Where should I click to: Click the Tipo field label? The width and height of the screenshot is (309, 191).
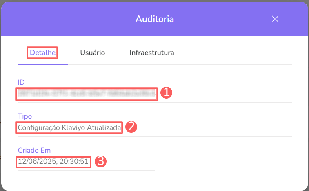(24, 116)
